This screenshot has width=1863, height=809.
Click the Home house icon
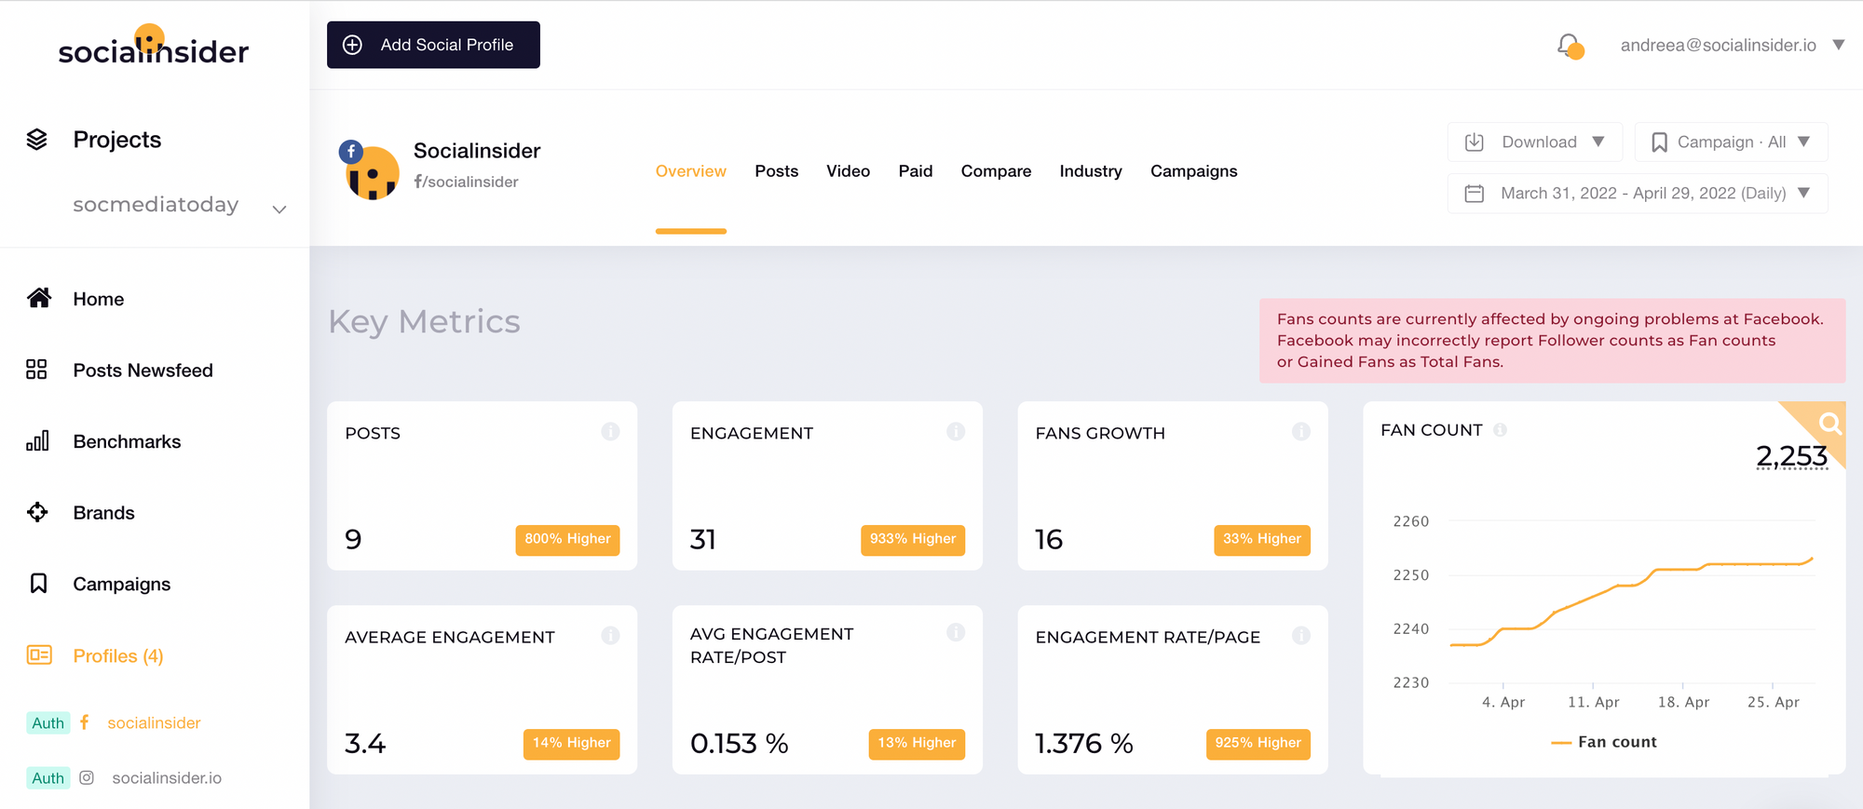pyautogui.click(x=38, y=298)
